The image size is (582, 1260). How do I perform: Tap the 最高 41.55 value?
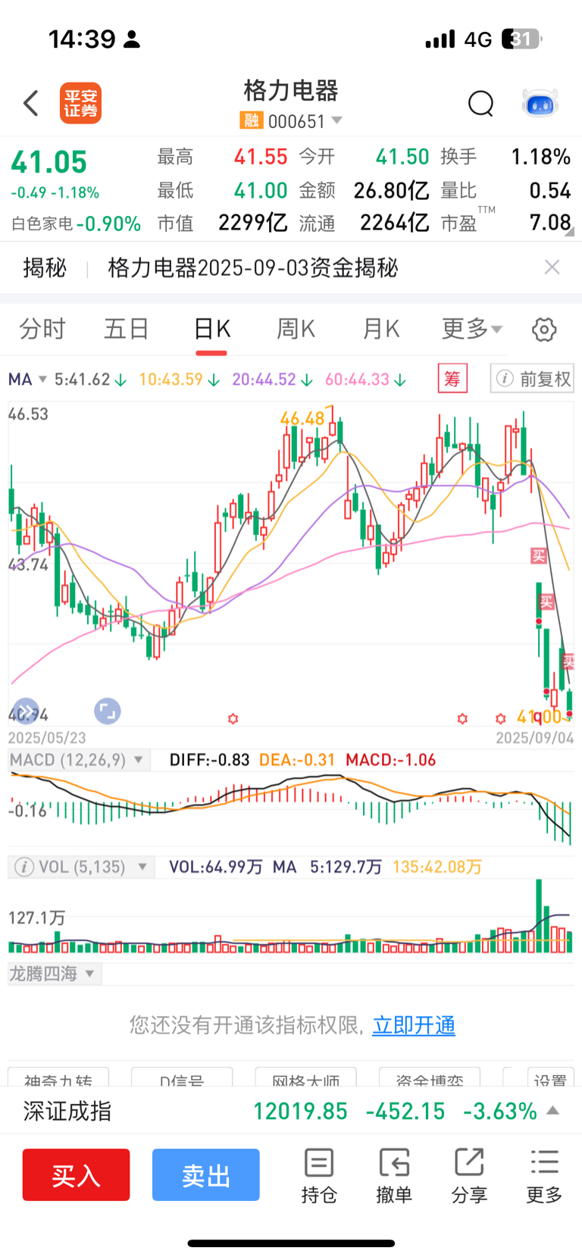[x=261, y=157]
